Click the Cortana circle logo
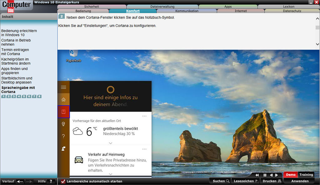The width and height of the screenshot is (320, 185). point(110,90)
